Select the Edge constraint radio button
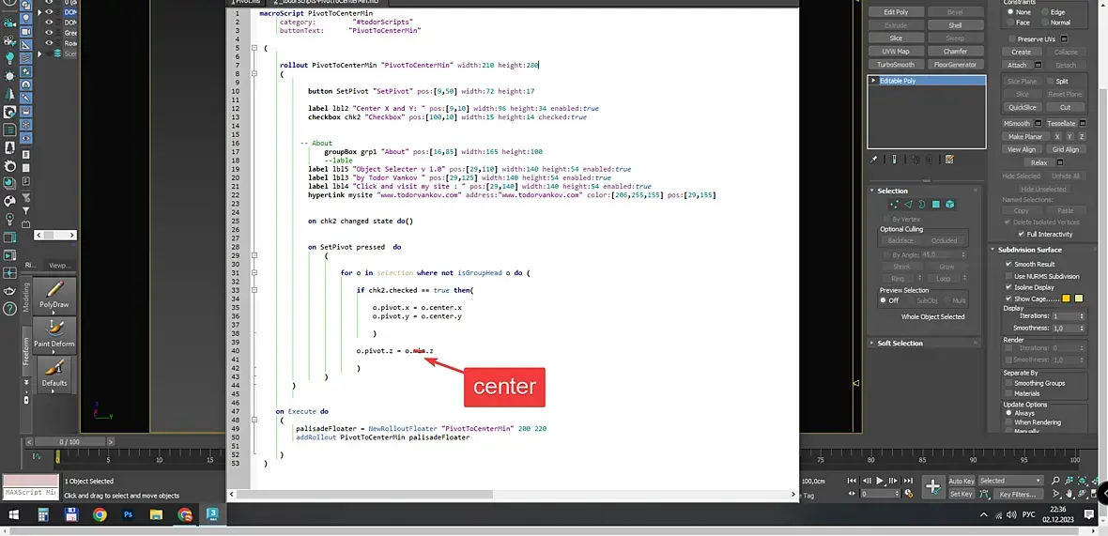 tap(1044, 12)
